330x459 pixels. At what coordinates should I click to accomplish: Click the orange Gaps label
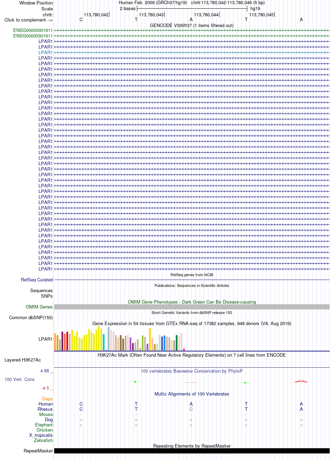click(48, 399)
